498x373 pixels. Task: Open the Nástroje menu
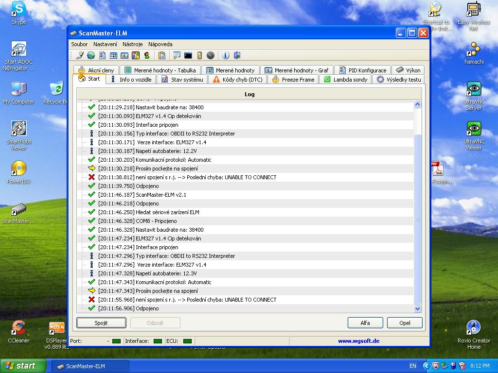[x=132, y=44]
